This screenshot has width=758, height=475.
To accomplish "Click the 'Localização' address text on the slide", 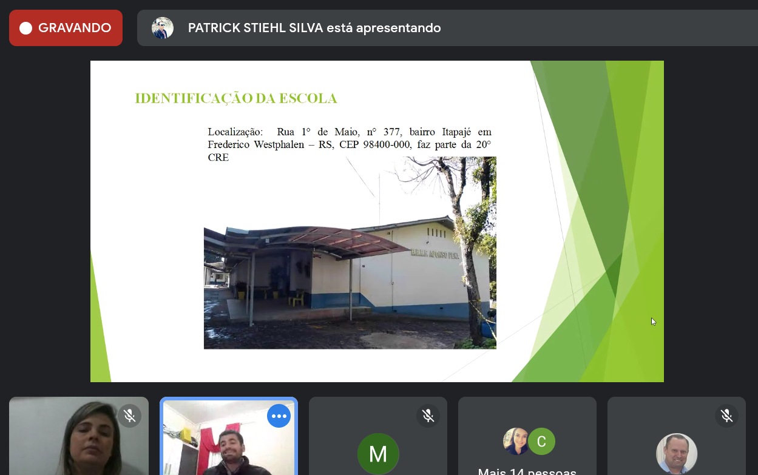I will click(349, 144).
